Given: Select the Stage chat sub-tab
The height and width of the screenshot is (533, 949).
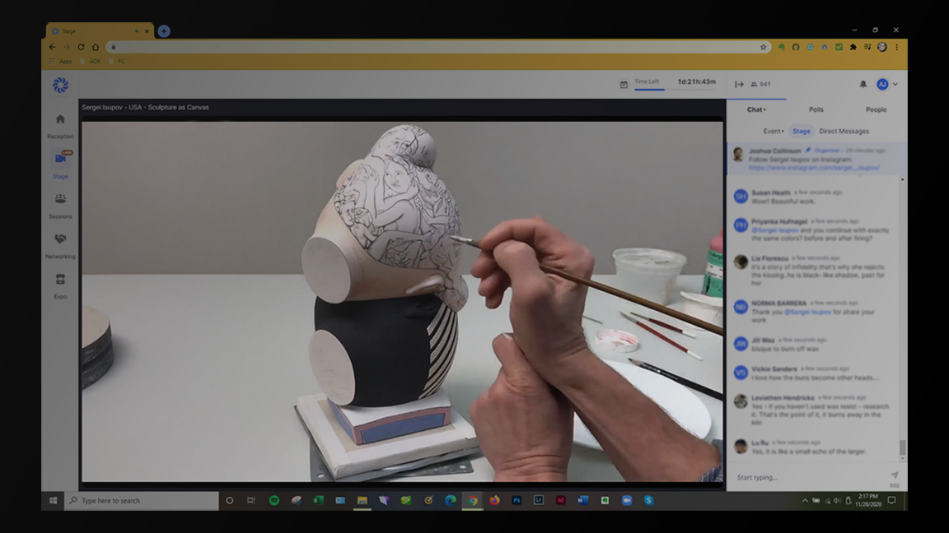Looking at the screenshot, I should click(802, 131).
